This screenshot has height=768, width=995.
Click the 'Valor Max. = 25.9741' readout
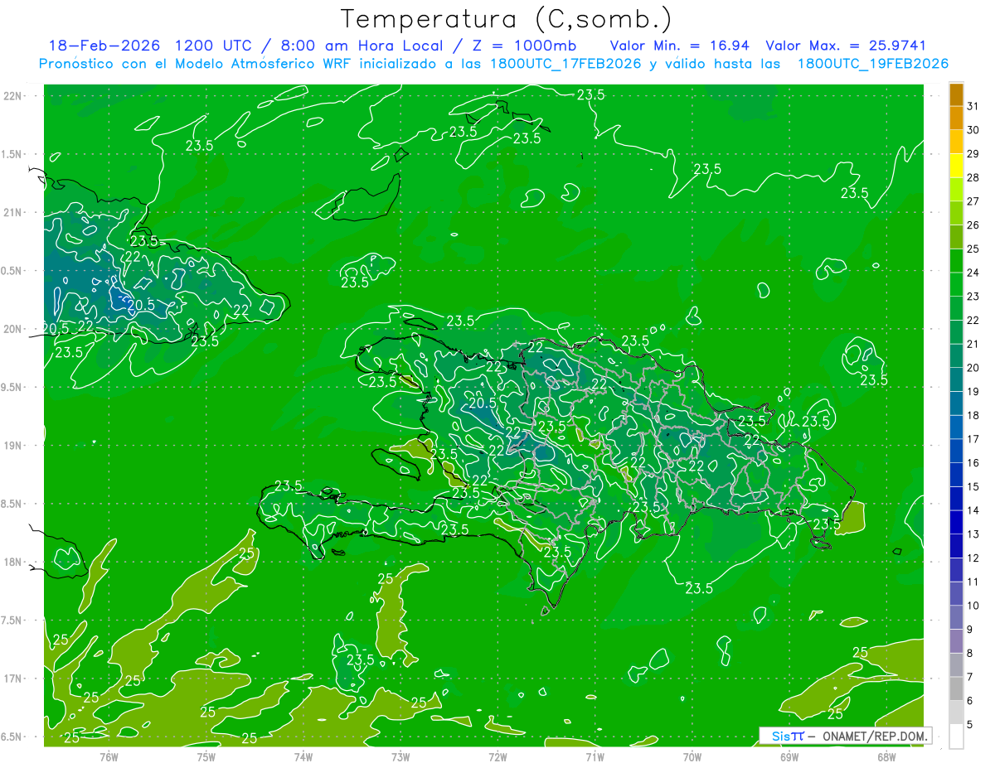[x=846, y=45]
